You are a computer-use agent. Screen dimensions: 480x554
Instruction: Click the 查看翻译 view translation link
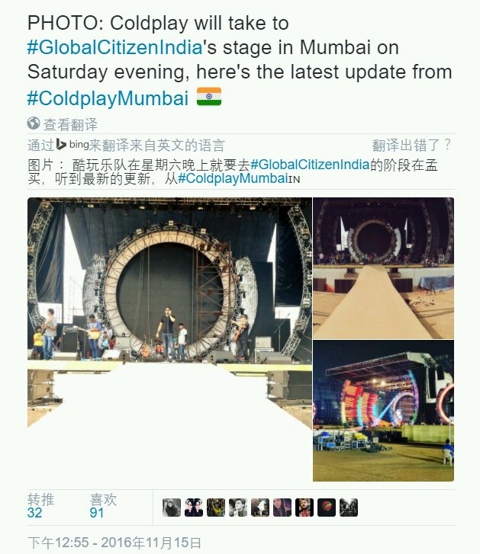70,124
